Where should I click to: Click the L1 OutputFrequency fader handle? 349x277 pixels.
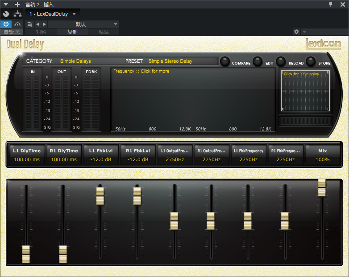(174, 221)
